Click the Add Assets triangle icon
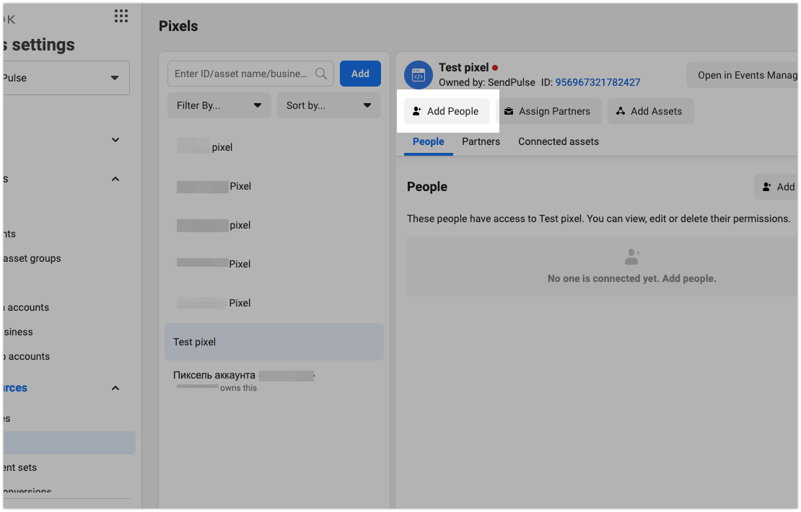The width and height of the screenshot is (801, 512). [621, 111]
